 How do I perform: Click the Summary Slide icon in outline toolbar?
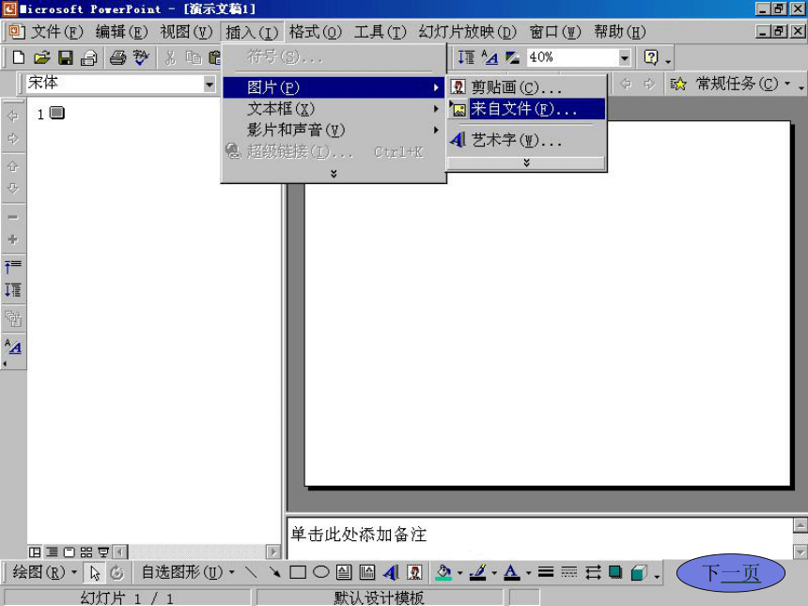[x=13, y=319]
